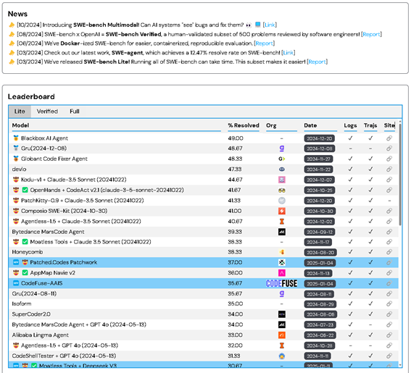This screenshot has width=411, height=373.
Task: Open site link icon for Gru(2024-12-08)
Action: point(389,148)
